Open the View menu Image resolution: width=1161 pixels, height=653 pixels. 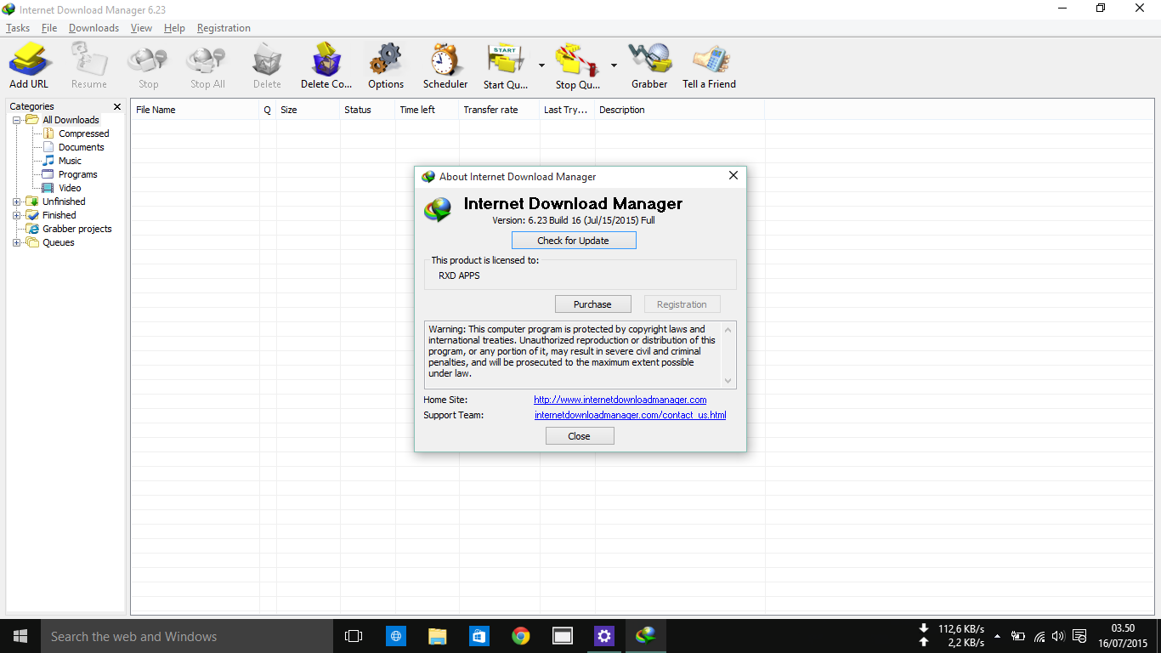click(x=141, y=28)
